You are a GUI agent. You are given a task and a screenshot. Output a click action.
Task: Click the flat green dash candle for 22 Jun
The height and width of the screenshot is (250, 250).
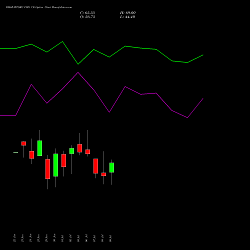(x=15, y=152)
